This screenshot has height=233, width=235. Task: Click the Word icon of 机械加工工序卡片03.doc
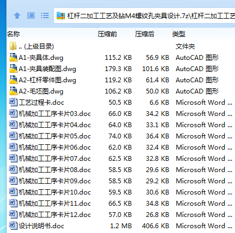[x=13, y=113]
